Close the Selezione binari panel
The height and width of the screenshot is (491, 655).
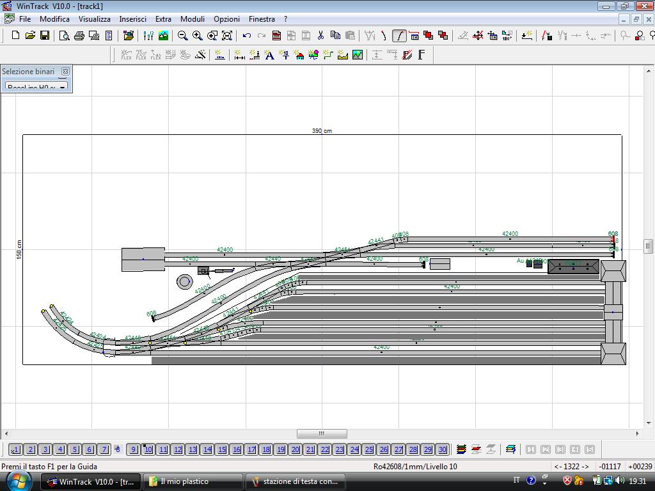(66, 72)
